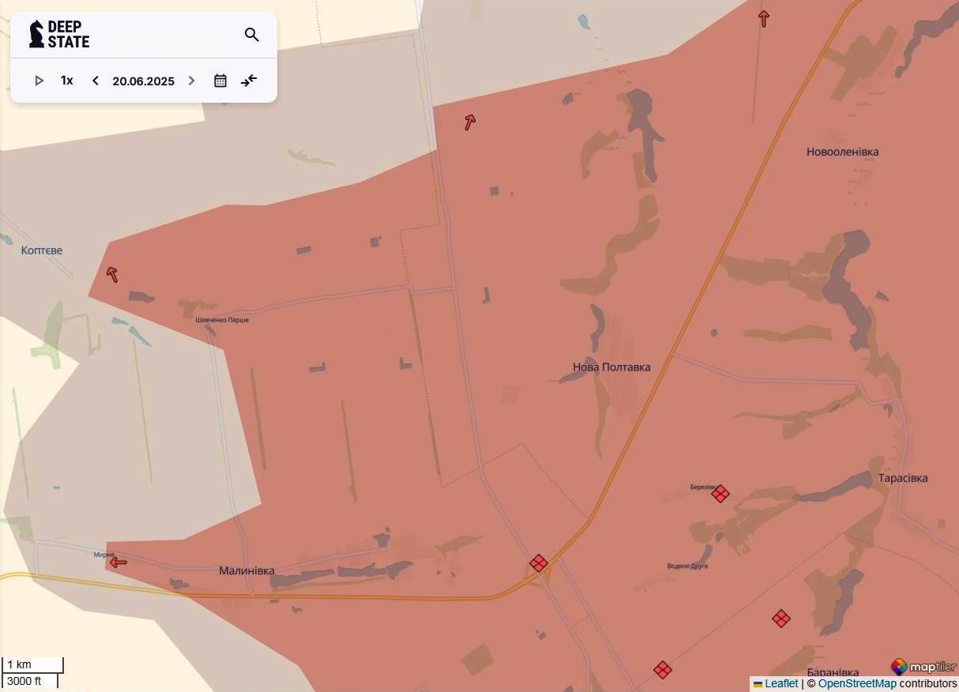Advance to the next date
The width and height of the screenshot is (959, 692).
(x=191, y=81)
